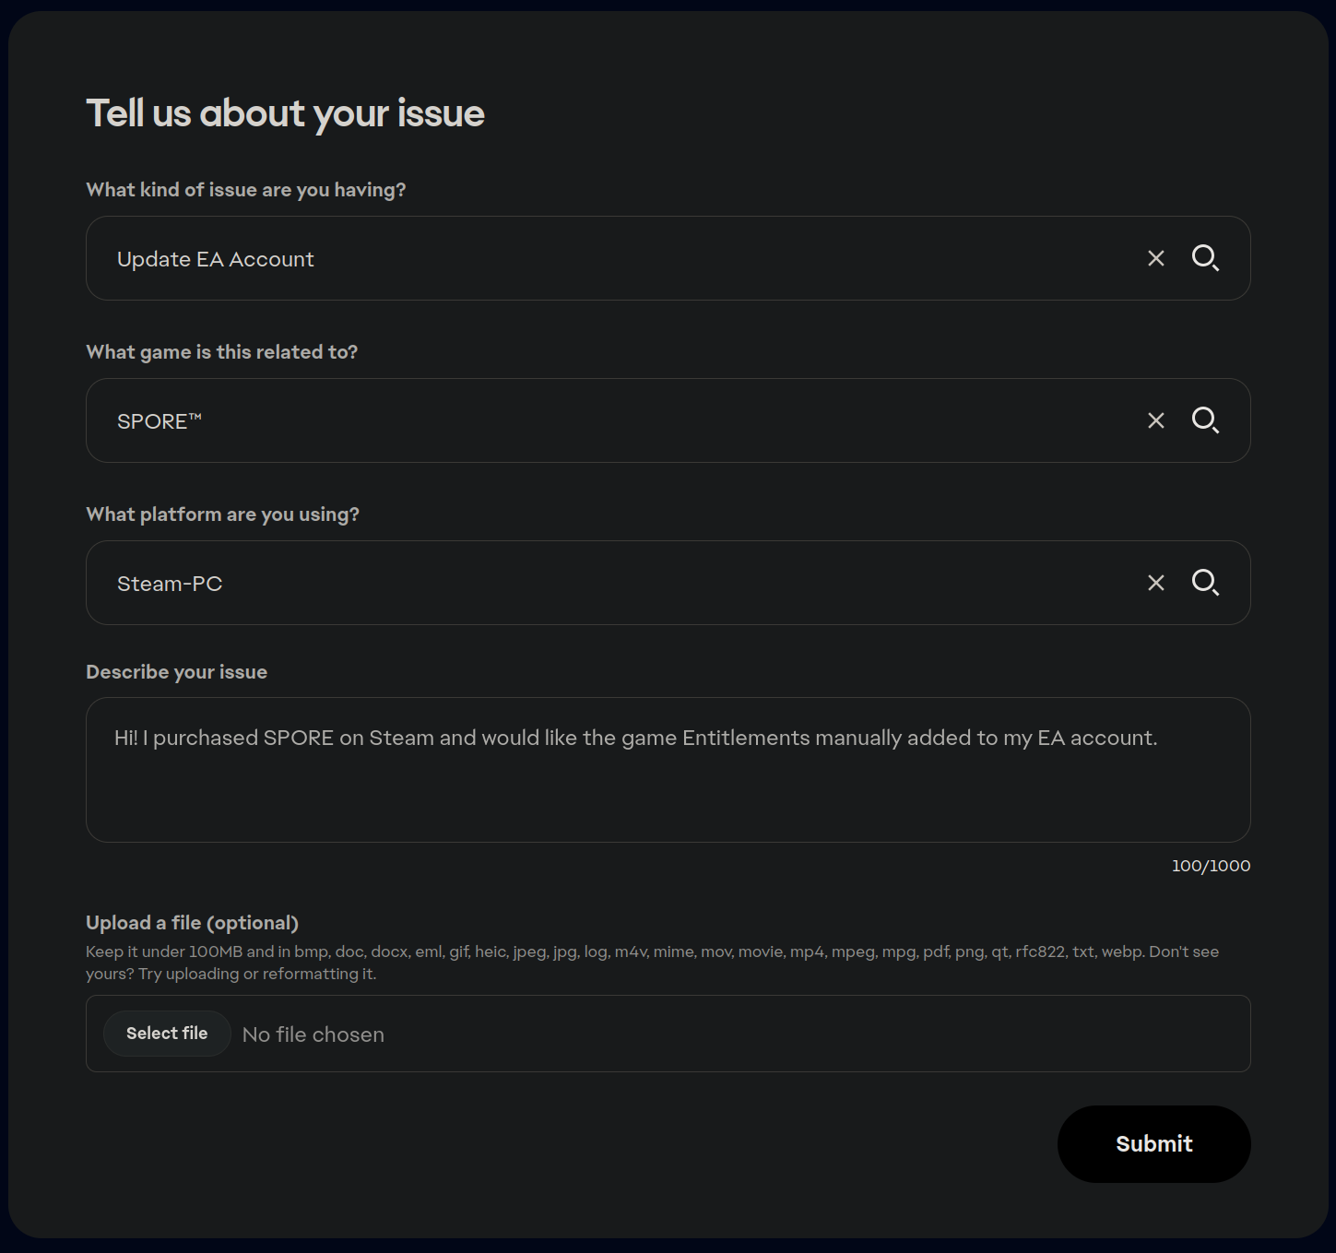Clear the Update EA Account selection
This screenshot has width=1336, height=1253.
pyautogui.click(x=1155, y=258)
